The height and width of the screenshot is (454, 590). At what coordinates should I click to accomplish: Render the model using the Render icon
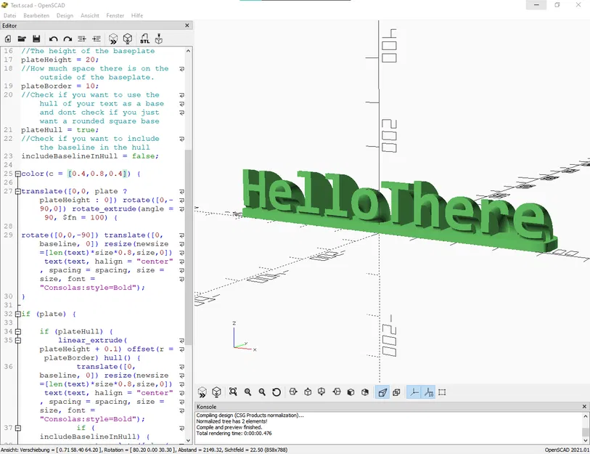(126, 38)
